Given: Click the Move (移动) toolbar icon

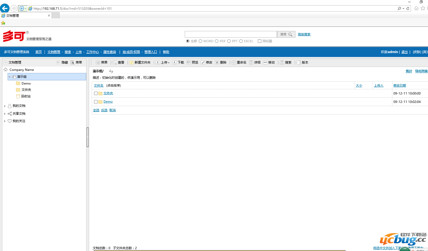Looking at the screenshot, I should (x=265, y=62).
